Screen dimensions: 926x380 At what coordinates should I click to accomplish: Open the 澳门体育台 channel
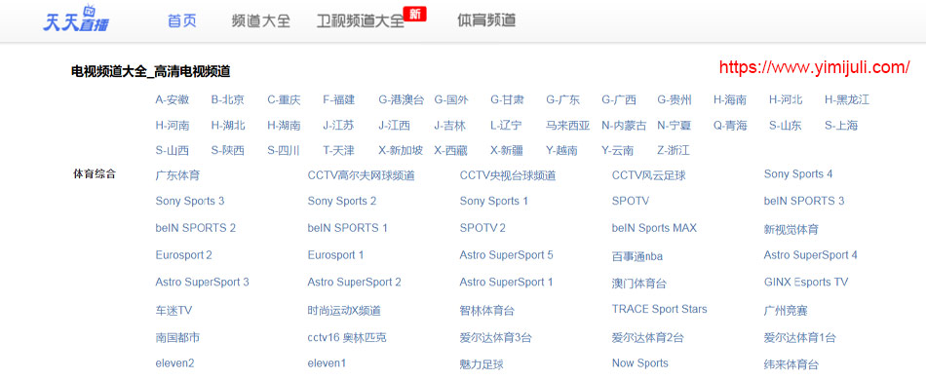[x=639, y=284]
